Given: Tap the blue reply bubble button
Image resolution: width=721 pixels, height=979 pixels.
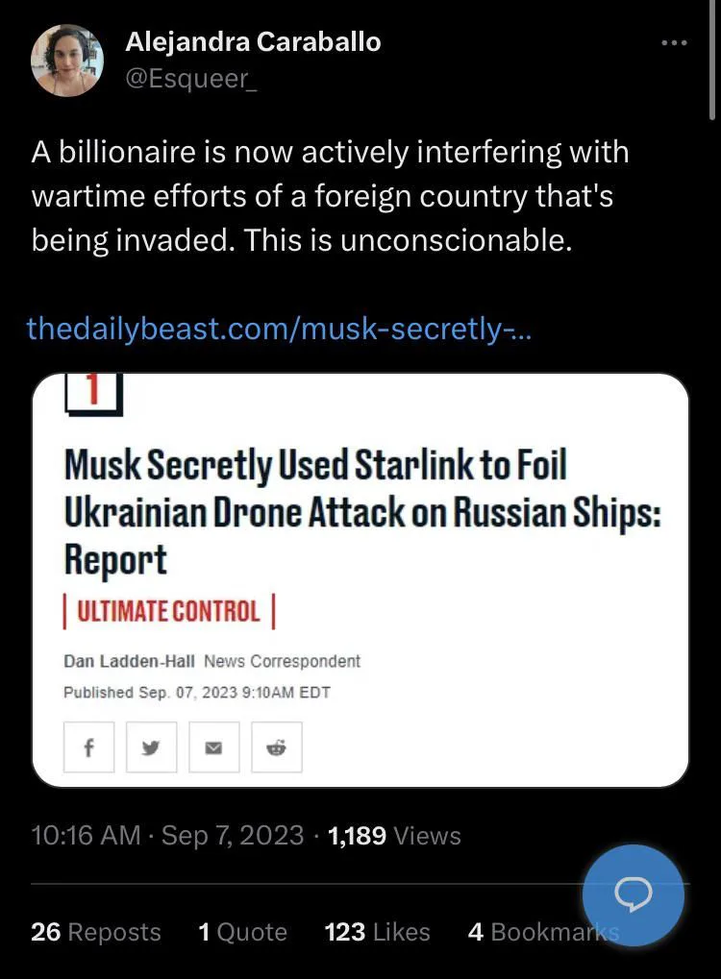Looking at the screenshot, I should 633,895.
